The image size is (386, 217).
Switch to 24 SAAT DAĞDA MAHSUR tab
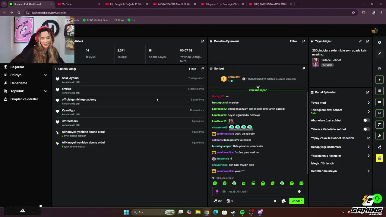click(x=174, y=4)
